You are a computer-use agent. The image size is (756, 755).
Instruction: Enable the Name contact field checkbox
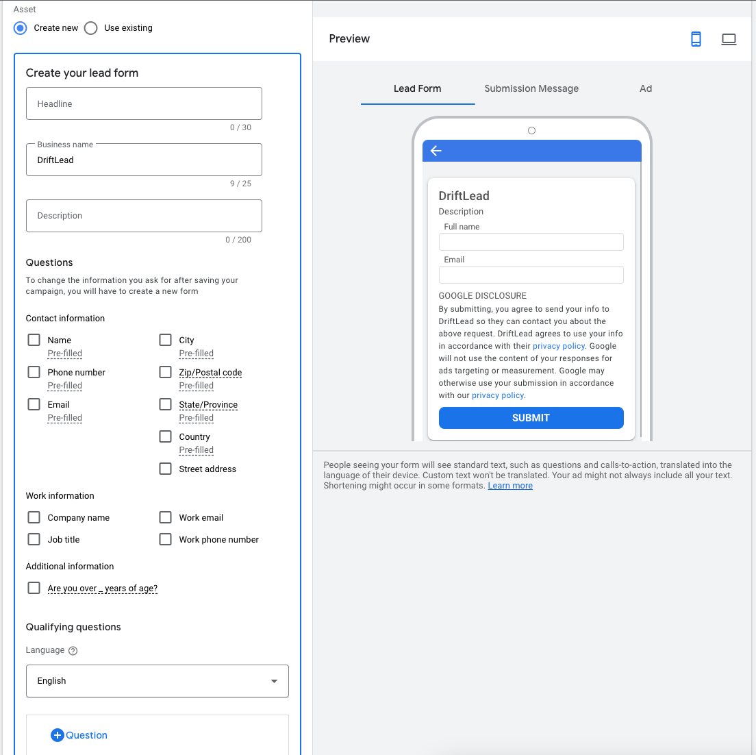[34, 339]
